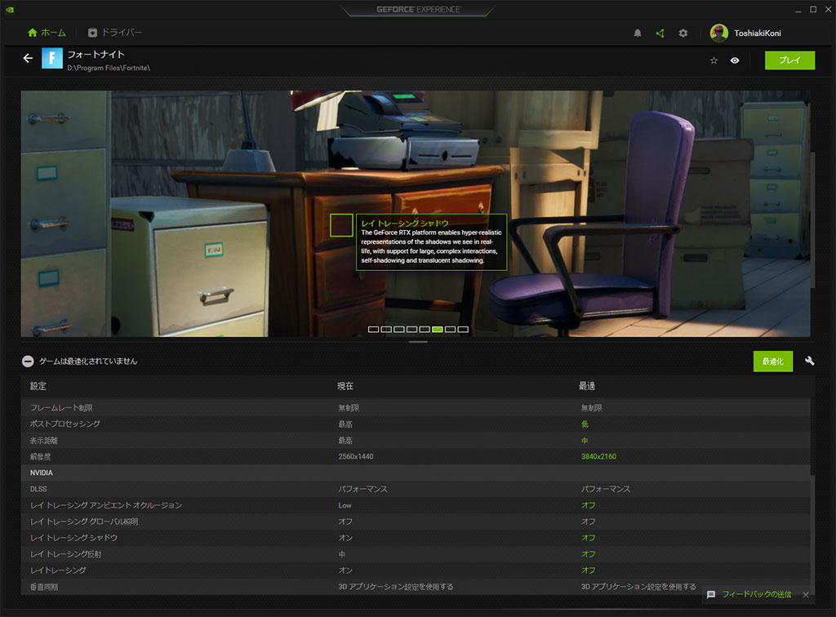Maximize the GeForce Experience window

[x=813, y=9]
